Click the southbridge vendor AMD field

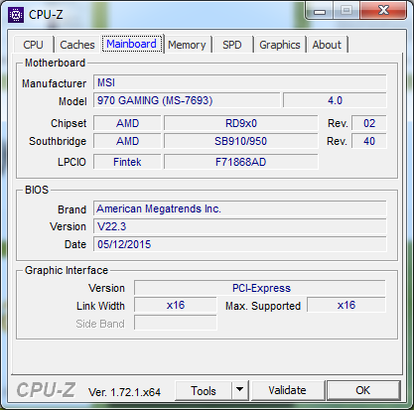[127, 141]
